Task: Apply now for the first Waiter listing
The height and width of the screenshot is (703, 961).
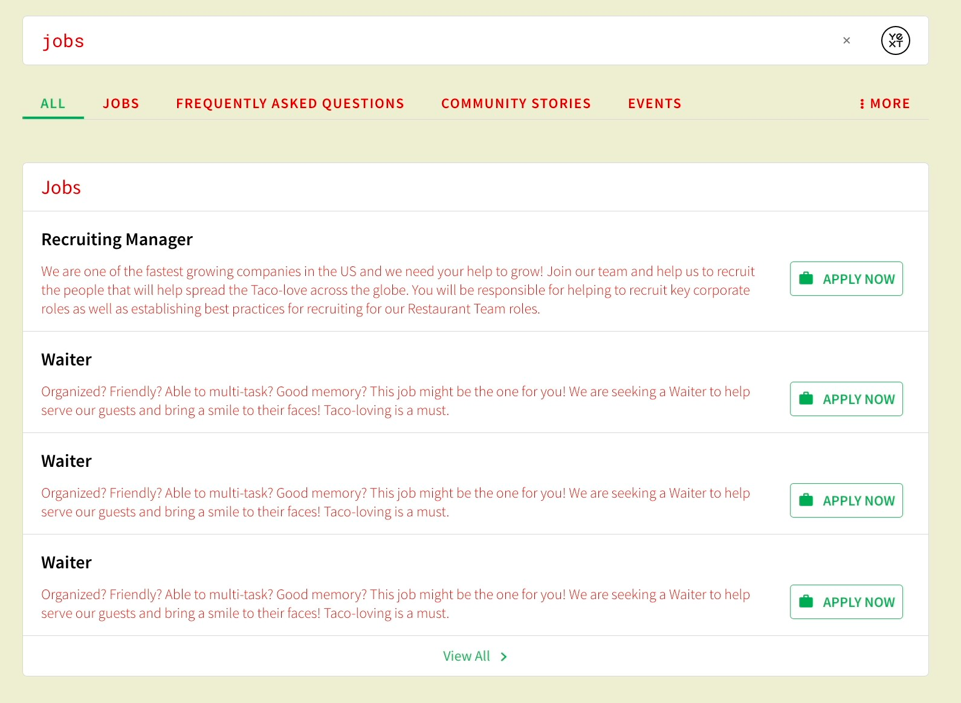Action: tap(846, 399)
